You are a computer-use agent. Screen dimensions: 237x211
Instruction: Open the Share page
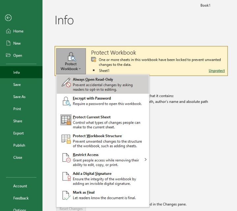[21, 121]
